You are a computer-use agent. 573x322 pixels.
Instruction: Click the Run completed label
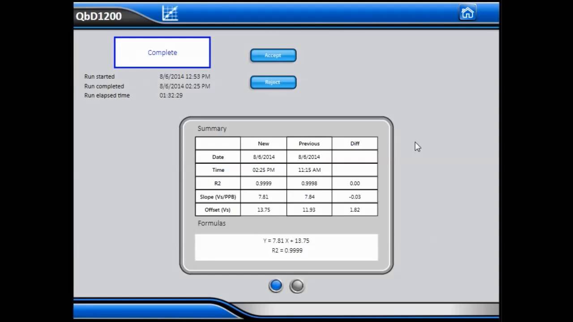point(104,86)
